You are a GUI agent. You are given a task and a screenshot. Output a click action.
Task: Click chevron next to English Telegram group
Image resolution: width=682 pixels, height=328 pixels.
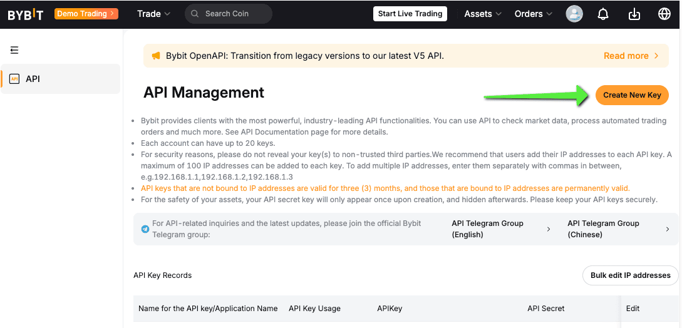click(x=549, y=229)
